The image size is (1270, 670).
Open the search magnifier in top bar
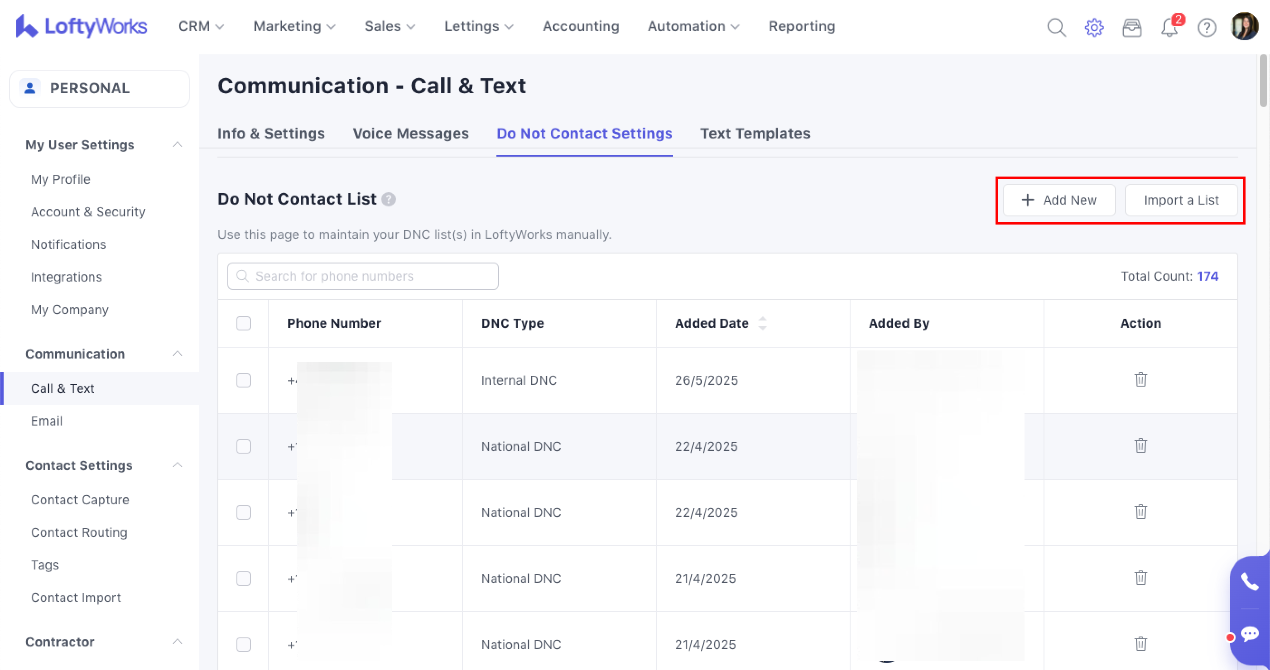tap(1056, 27)
